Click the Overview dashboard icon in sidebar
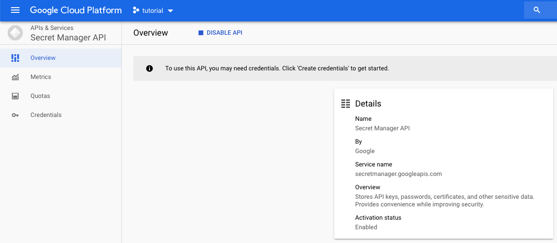This screenshot has height=243, width=557. (x=15, y=58)
